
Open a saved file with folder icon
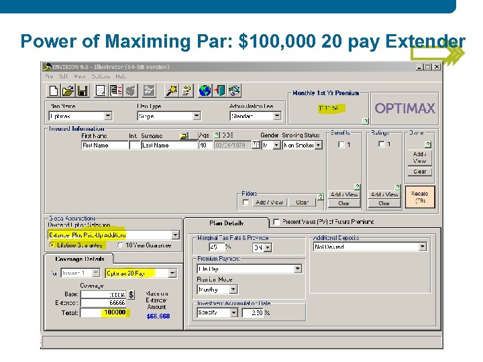(x=68, y=90)
